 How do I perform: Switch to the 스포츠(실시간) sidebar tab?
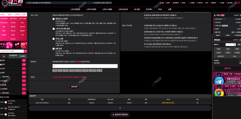pos(13,56)
